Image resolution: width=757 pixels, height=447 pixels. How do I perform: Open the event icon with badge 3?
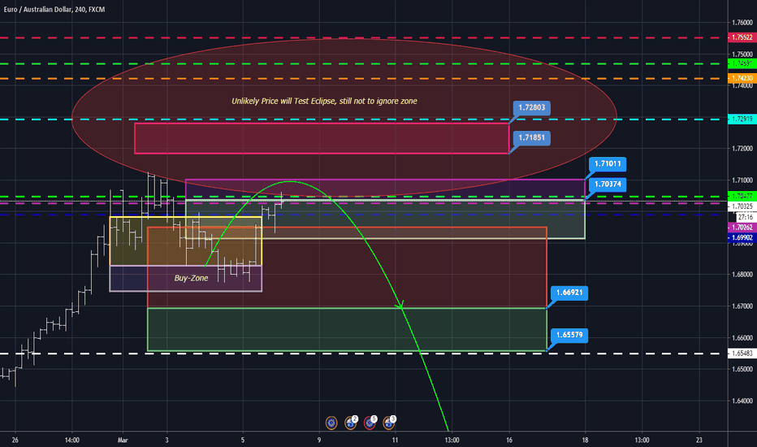pyautogui.click(x=389, y=423)
